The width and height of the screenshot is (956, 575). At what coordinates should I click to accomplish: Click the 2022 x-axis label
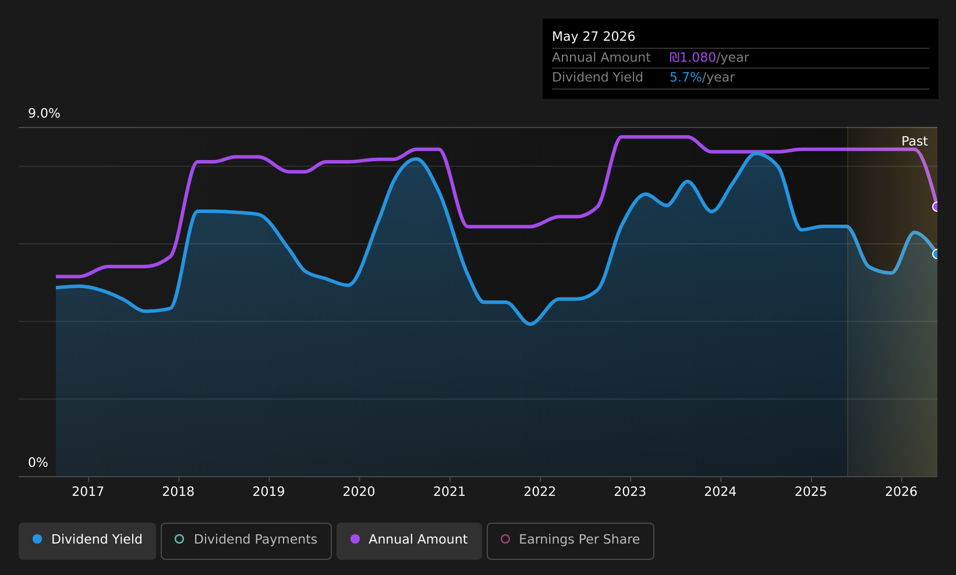tap(540, 492)
